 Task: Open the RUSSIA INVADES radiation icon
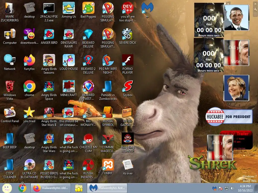pos(88,169)
